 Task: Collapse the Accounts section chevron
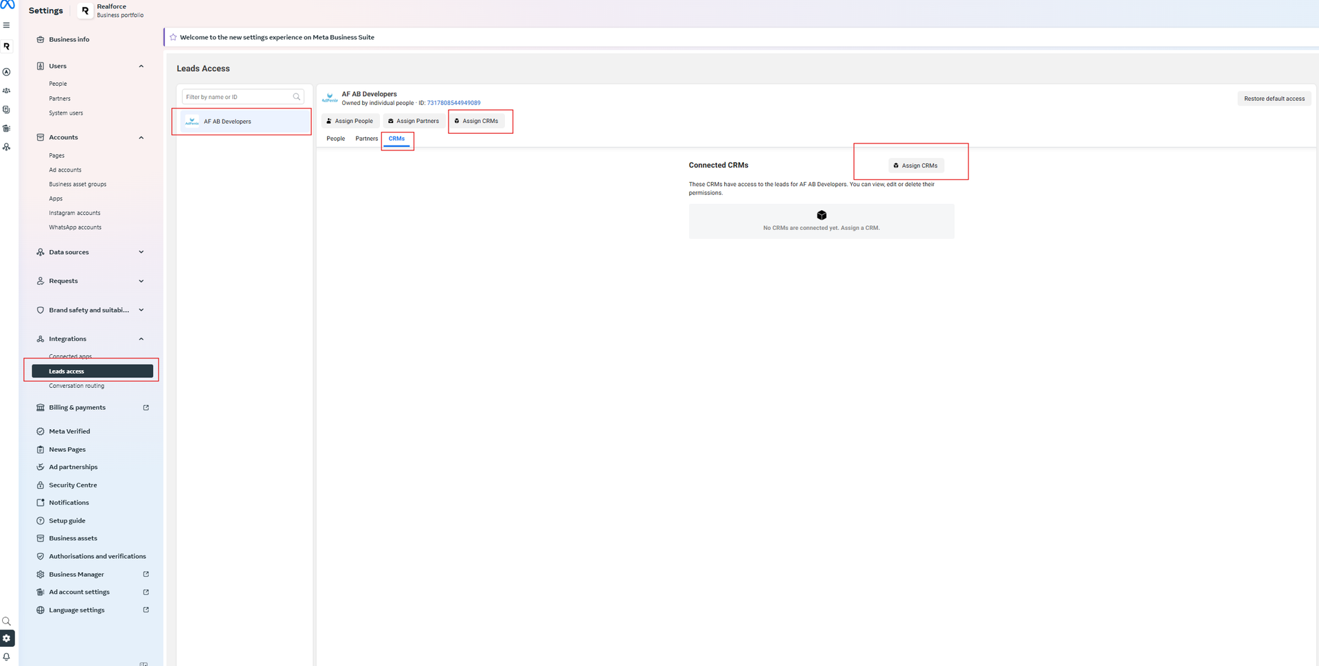click(x=142, y=138)
